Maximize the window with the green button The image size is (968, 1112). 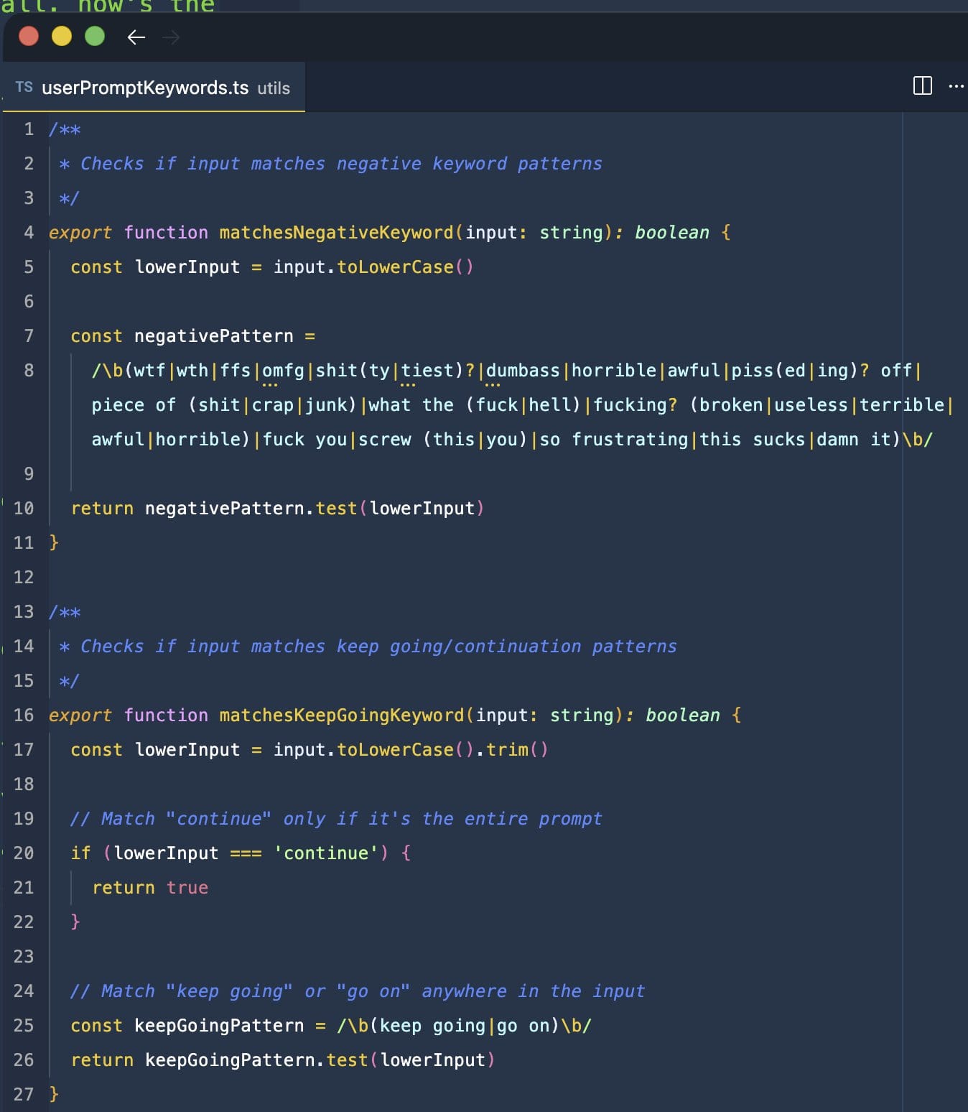95,36
